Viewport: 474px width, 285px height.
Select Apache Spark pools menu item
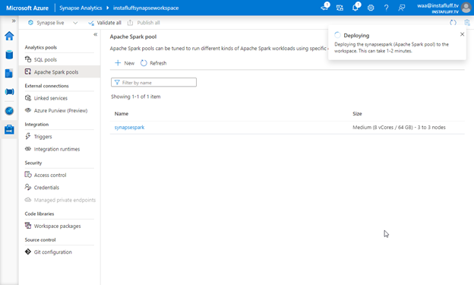click(59, 72)
